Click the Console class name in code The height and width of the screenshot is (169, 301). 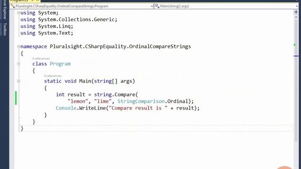pos(66,108)
